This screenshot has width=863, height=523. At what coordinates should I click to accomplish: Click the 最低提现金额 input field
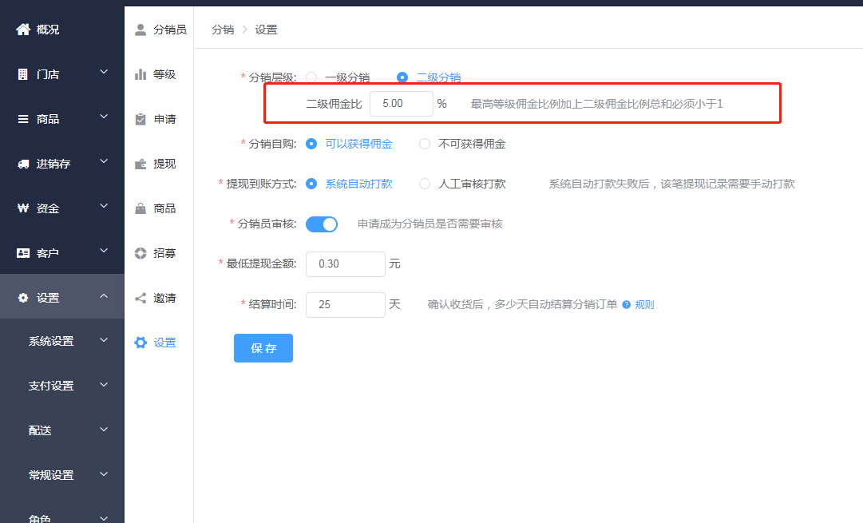345,264
